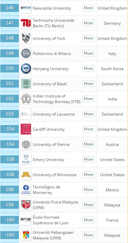The height and width of the screenshot is (243, 128).
Task: Click the University of York crest
Action: [x=26, y=38]
